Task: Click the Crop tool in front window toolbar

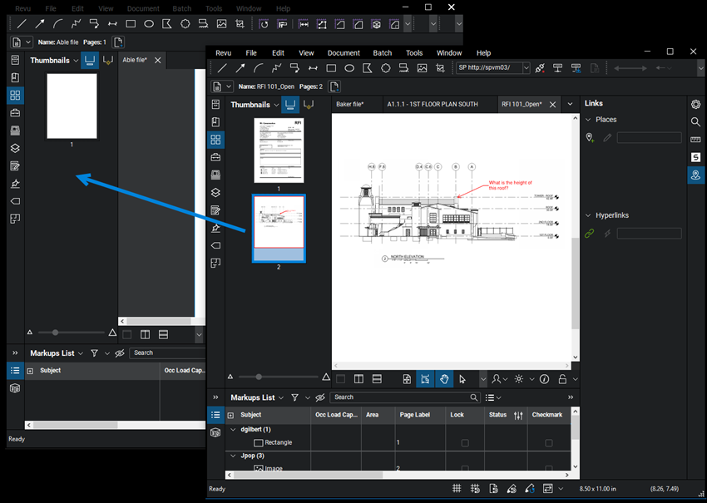Action: [441, 68]
